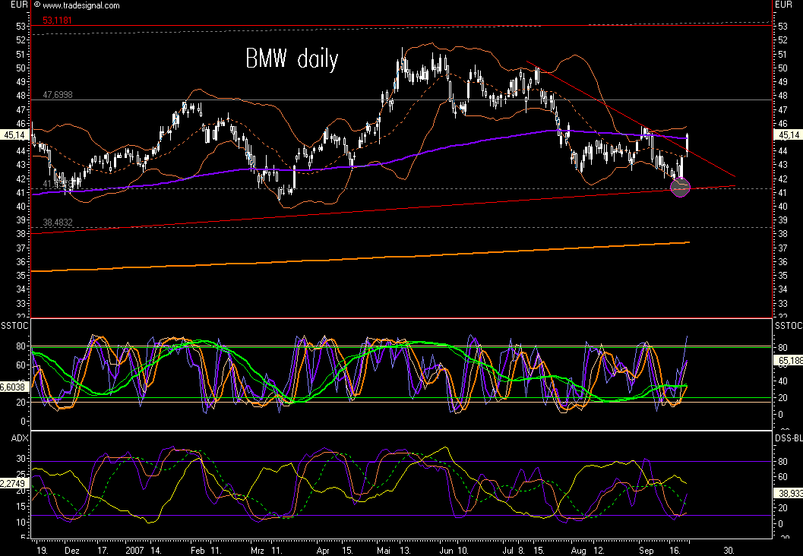Image resolution: width=803 pixels, height=556 pixels.
Task: Click the DSS-BL panel label
Action: coord(787,438)
